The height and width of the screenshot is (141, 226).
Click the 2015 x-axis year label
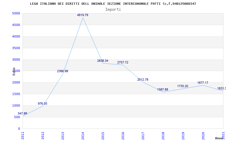[103, 136]
